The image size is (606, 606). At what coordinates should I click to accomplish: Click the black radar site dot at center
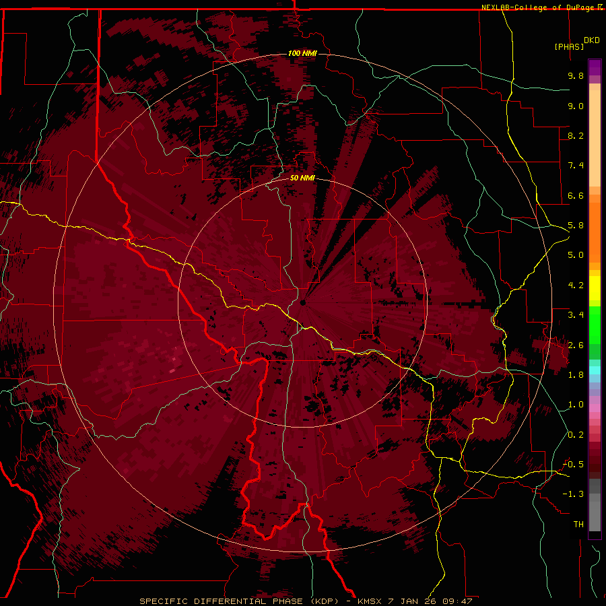tap(303, 302)
